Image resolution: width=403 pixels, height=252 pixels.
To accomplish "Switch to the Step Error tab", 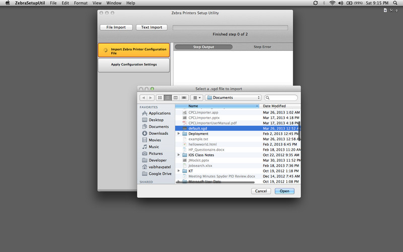I will click(262, 47).
